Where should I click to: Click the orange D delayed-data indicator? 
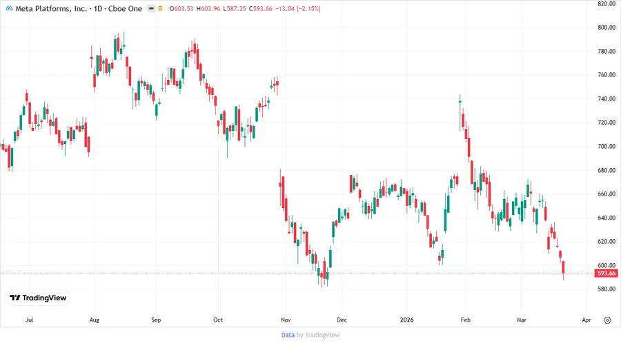pos(160,8)
